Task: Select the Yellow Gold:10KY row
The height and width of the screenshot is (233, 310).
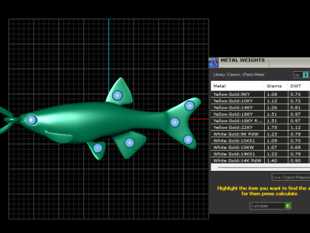Action: (x=260, y=101)
